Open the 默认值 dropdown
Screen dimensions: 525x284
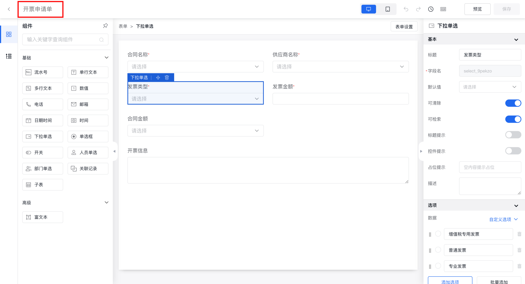(x=490, y=87)
